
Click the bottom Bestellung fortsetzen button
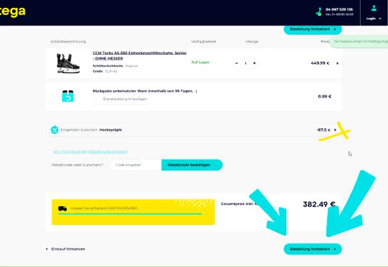(312, 249)
